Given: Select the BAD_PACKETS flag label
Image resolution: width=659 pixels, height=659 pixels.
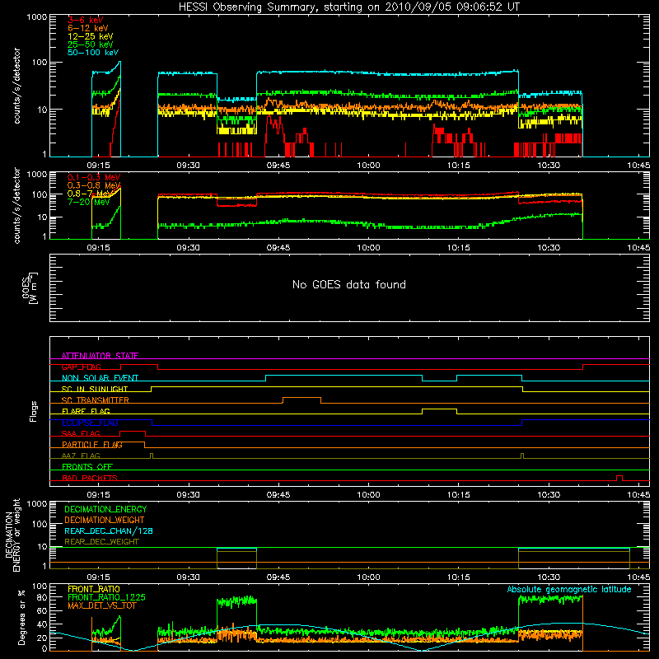Looking at the screenshot, I should click(90, 478).
